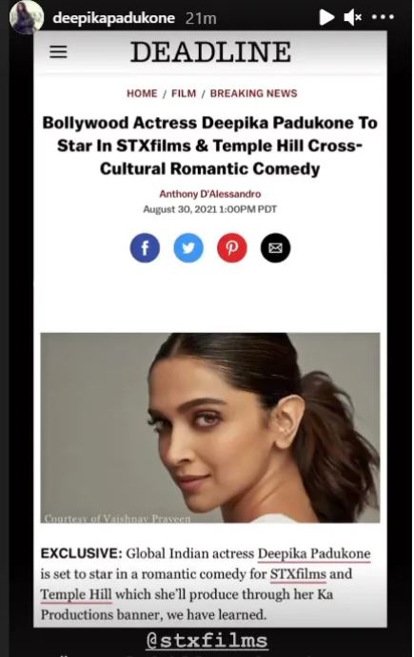Share article on Facebook
Viewport: 414px width, 657px height.
[x=145, y=248]
